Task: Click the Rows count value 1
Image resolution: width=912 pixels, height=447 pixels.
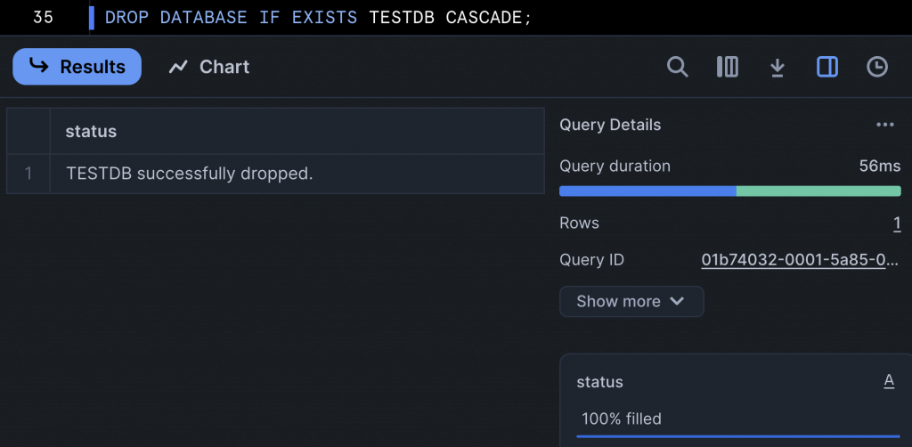Action: (x=897, y=223)
